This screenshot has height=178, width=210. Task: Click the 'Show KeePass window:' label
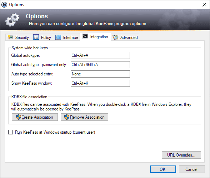pos(32,83)
